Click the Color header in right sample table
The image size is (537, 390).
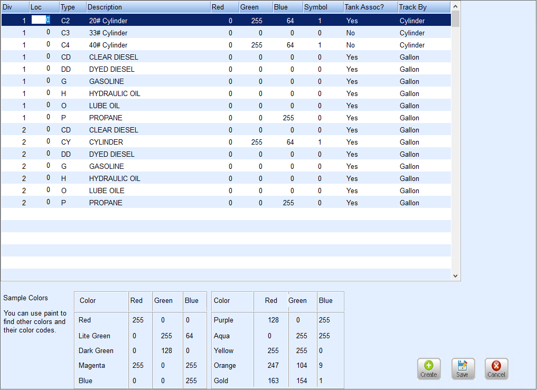[222, 301]
